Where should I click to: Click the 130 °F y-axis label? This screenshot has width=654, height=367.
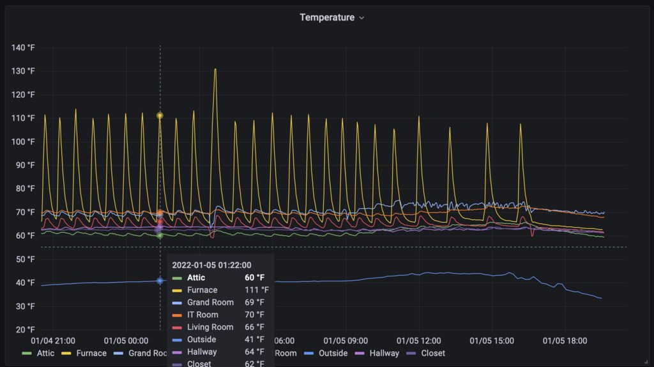23,71
